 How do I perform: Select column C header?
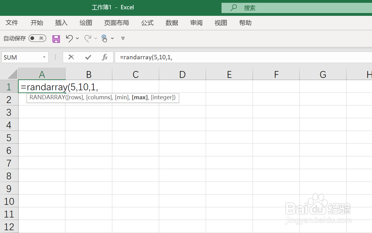135,74
